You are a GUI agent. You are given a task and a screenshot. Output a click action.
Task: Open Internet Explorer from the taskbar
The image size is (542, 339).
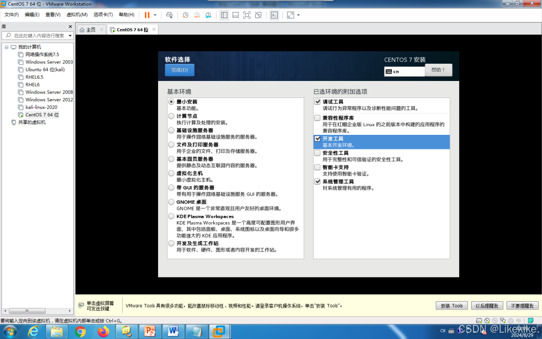tap(33, 332)
